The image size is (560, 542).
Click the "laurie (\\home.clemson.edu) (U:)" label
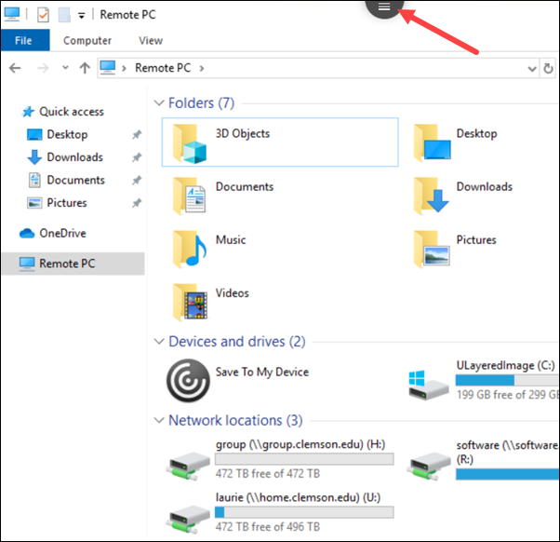[x=299, y=497]
